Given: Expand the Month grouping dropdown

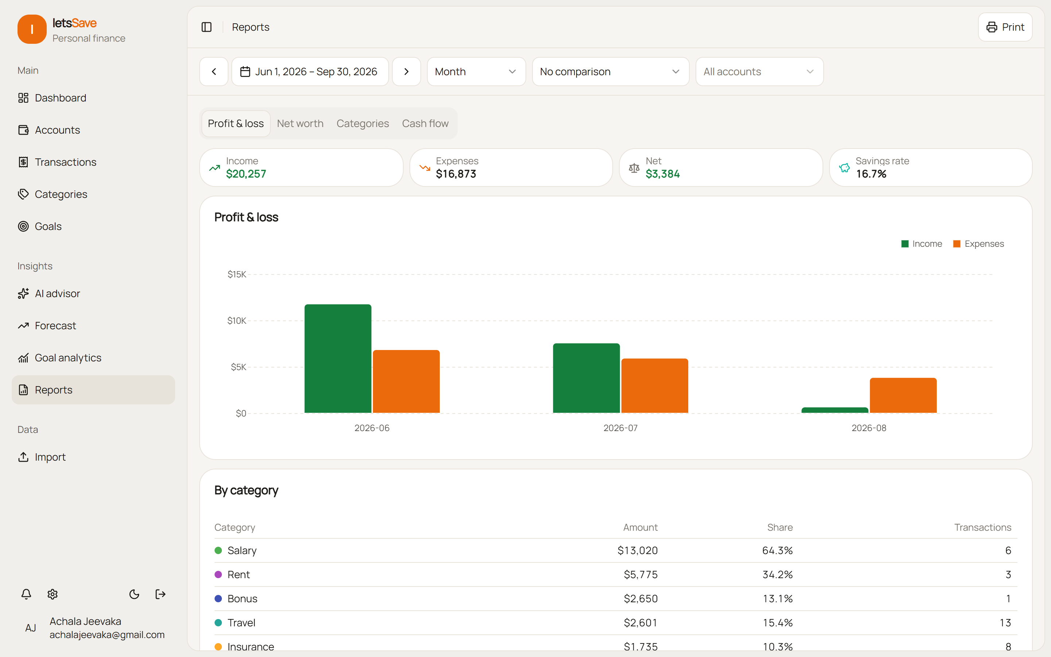Looking at the screenshot, I should point(477,72).
